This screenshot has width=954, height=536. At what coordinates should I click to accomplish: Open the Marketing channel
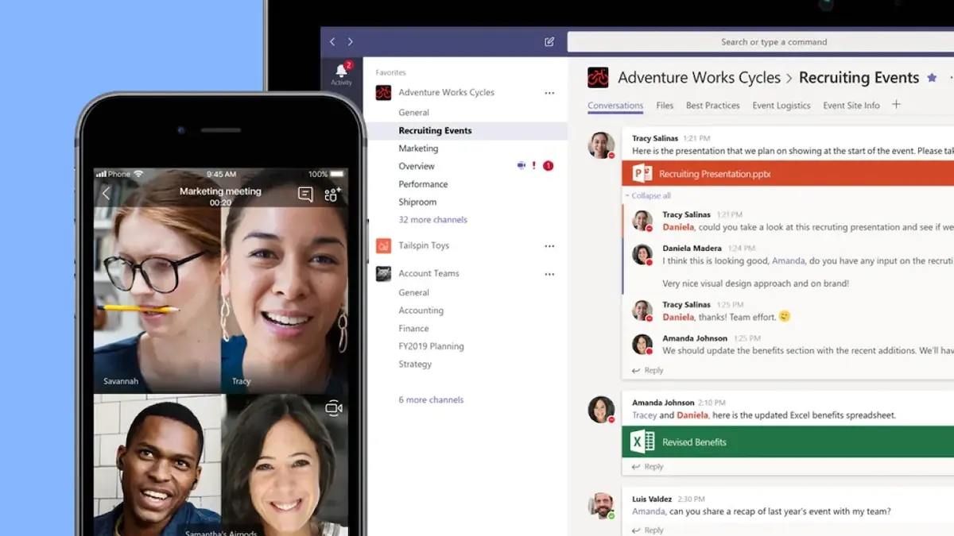pyautogui.click(x=418, y=148)
